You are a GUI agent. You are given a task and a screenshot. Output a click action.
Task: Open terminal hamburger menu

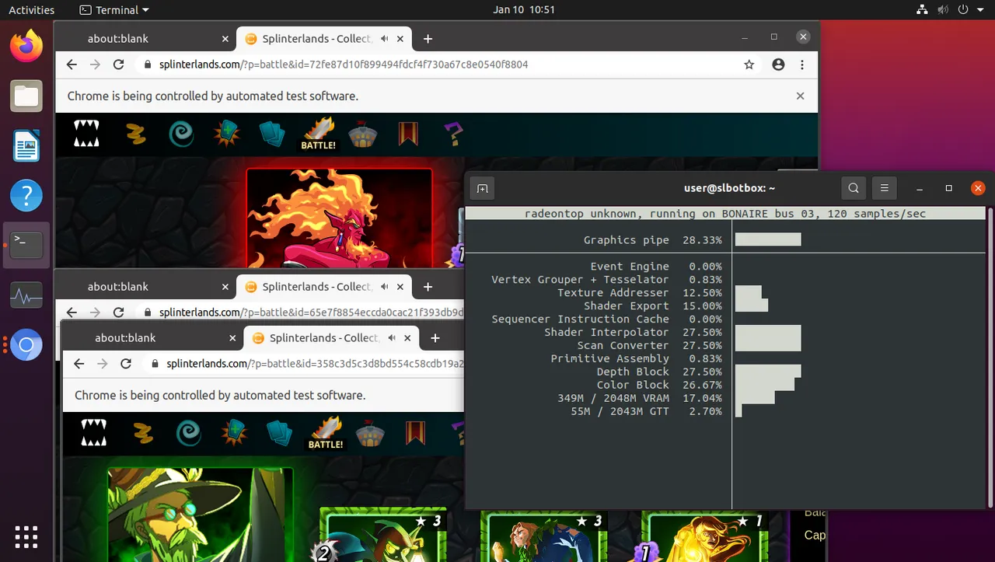tap(885, 188)
